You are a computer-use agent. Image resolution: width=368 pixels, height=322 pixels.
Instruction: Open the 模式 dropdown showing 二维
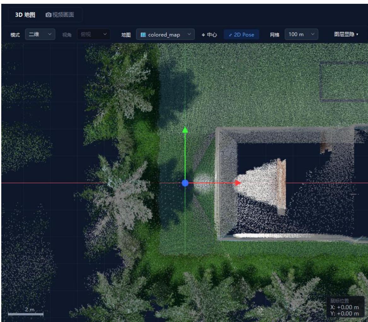(40, 34)
